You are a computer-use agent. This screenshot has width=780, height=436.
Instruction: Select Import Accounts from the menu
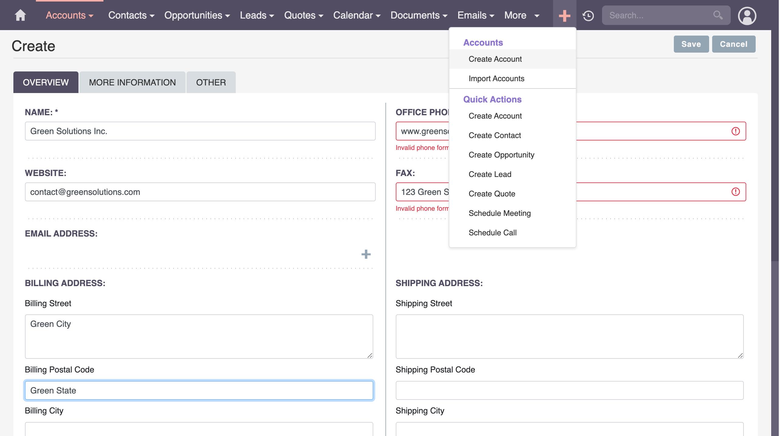(496, 78)
